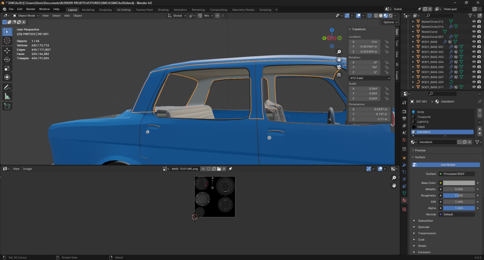This screenshot has width=484, height=260.
Task: Click the camera view icon in viewport
Action: pyautogui.click(x=339, y=67)
